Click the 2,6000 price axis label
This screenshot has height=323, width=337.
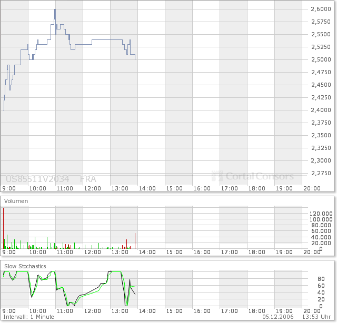(x=321, y=9)
